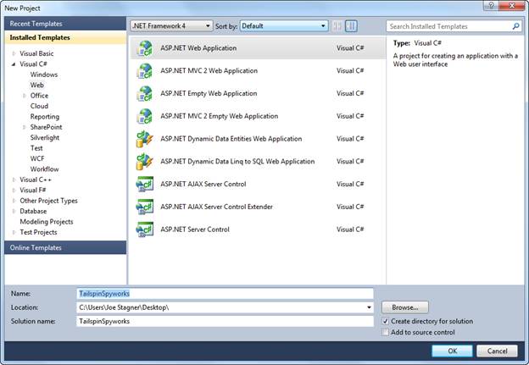Select ASP.NET Dynamic Data Entities Web Application label

(x=231, y=139)
